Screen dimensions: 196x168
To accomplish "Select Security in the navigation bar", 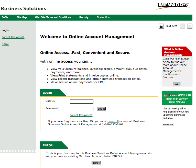I will pyautogui.click(x=84, y=17).
